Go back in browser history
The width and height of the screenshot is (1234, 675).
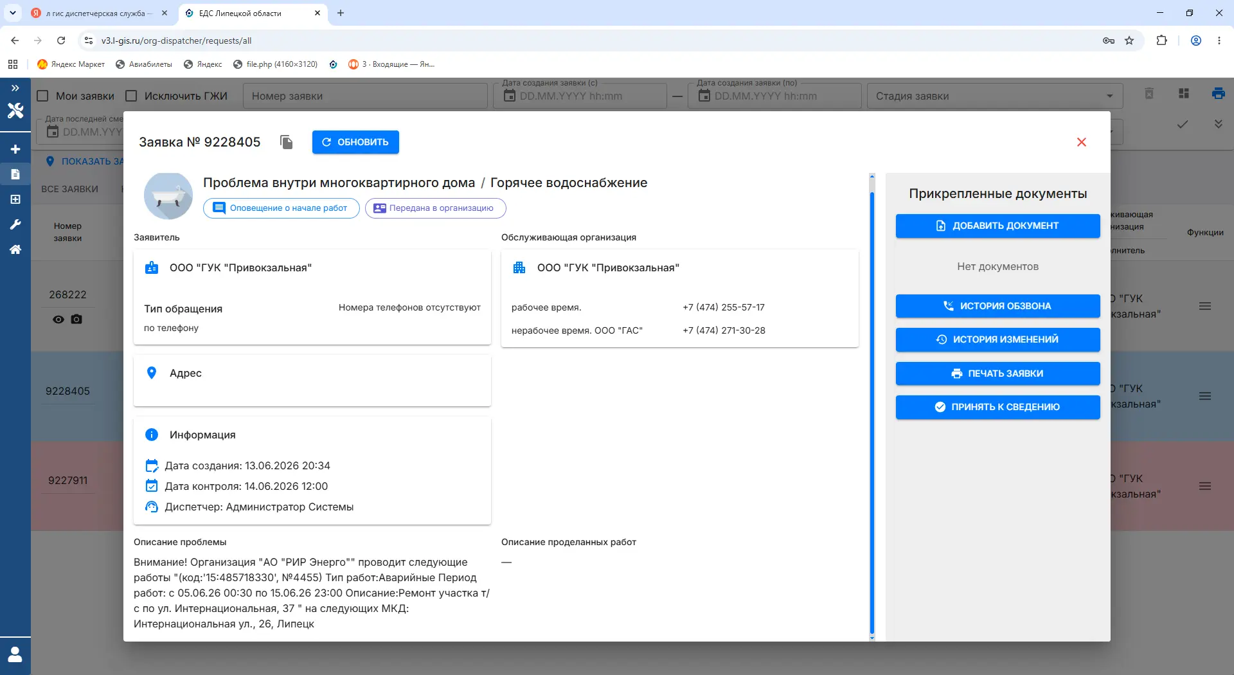click(15, 40)
